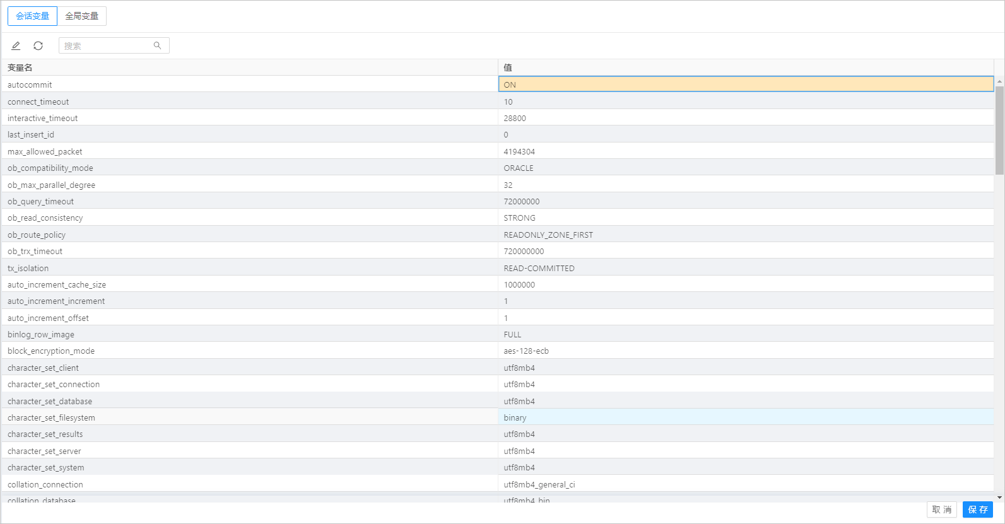This screenshot has height=524, width=1005.
Task: Click the refresh variables icon
Action: (x=38, y=46)
